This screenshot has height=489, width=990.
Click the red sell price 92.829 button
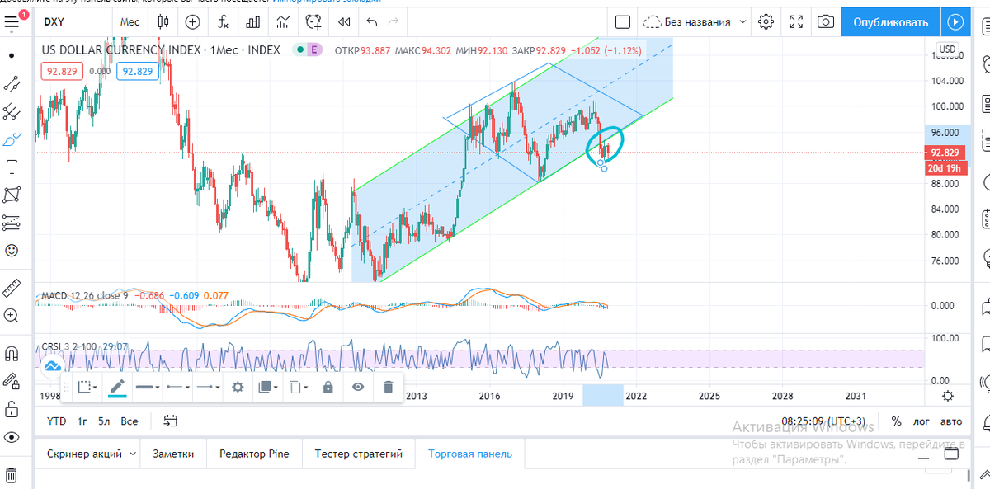pyautogui.click(x=62, y=72)
